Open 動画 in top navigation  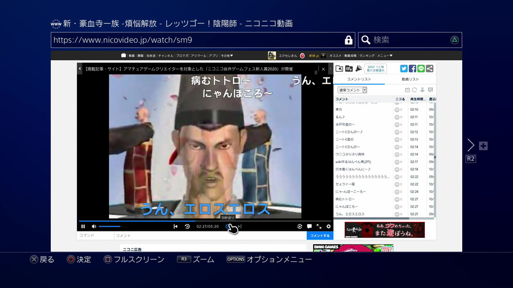tap(131, 55)
